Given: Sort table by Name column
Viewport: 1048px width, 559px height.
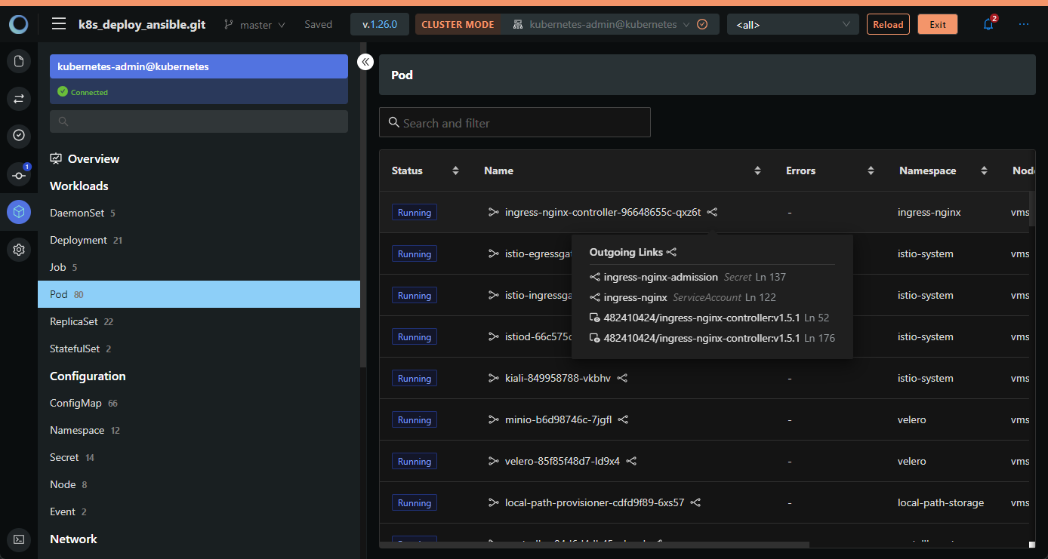Looking at the screenshot, I should click(x=757, y=170).
